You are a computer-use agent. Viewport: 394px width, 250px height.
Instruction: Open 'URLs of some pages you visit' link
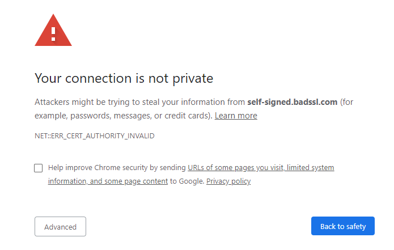click(236, 168)
